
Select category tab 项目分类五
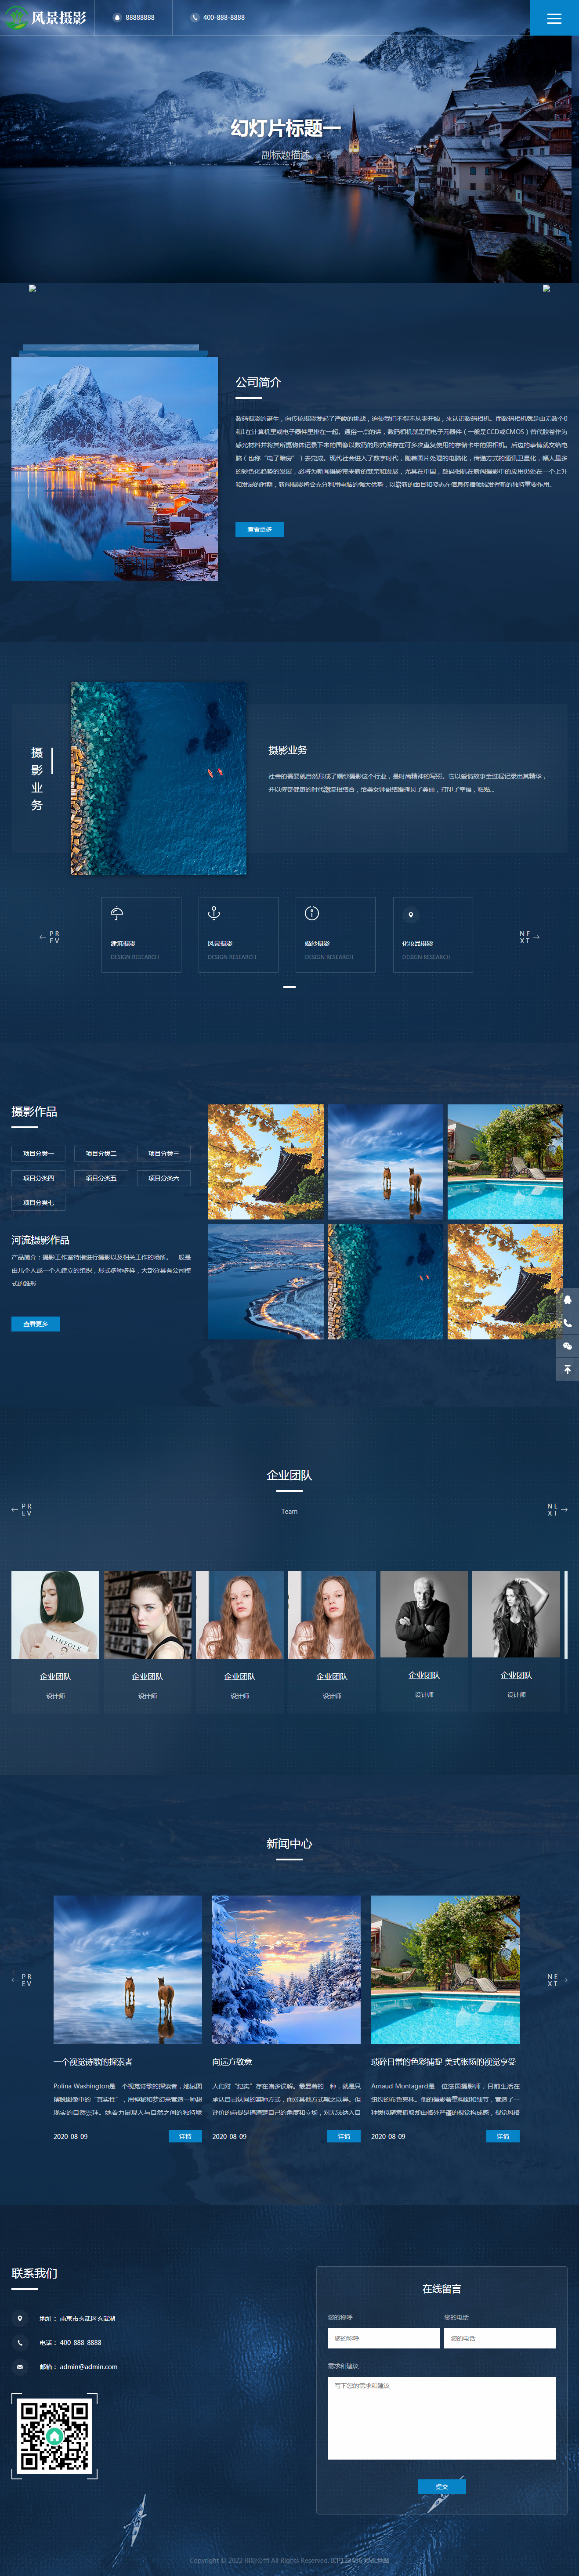coord(101,1178)
